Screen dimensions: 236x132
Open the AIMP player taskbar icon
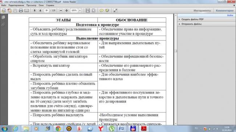[69, 129]
